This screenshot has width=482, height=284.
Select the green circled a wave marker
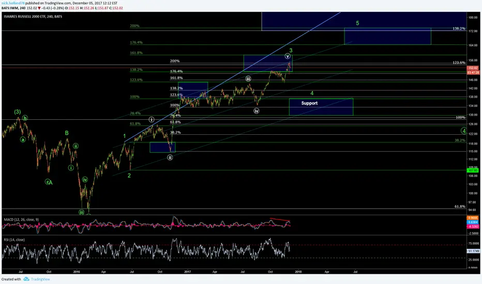pyautogui.click(x=23, y=139)
